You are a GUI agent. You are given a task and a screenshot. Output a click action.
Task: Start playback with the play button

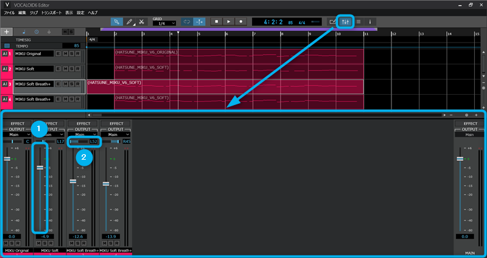point(229,22)
